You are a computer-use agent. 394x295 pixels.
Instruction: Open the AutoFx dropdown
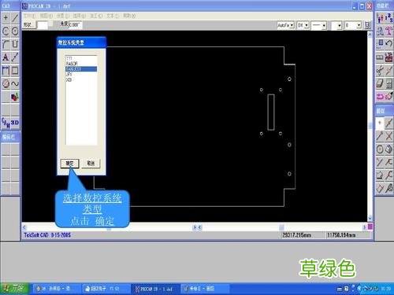click(285, 25)
